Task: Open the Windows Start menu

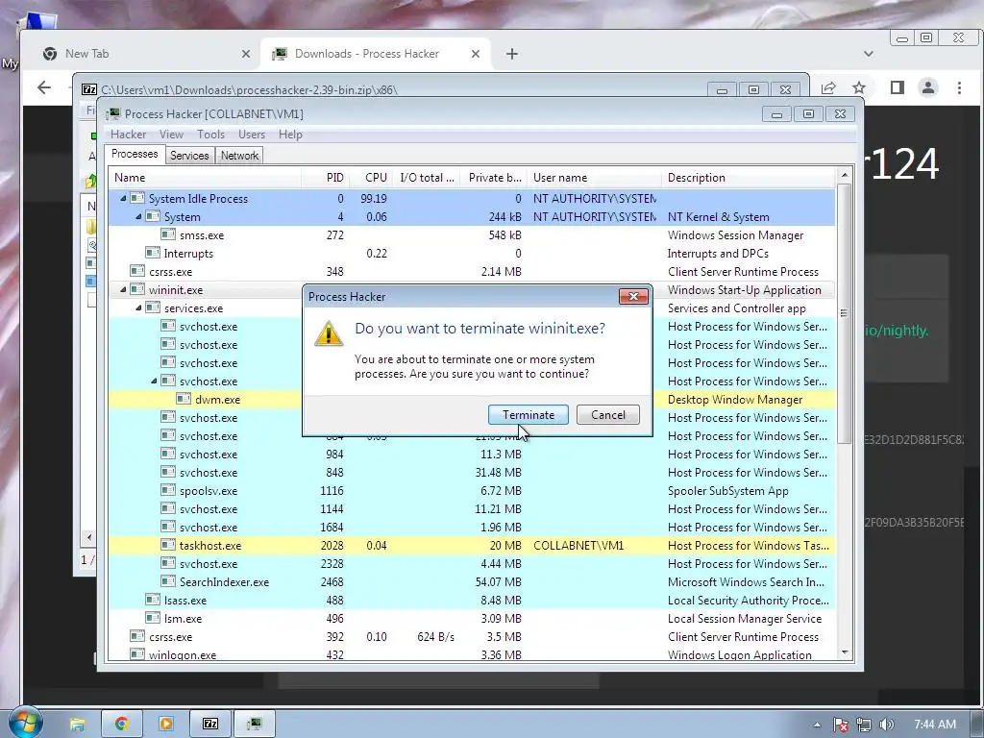Action: (x=24, y=723)
